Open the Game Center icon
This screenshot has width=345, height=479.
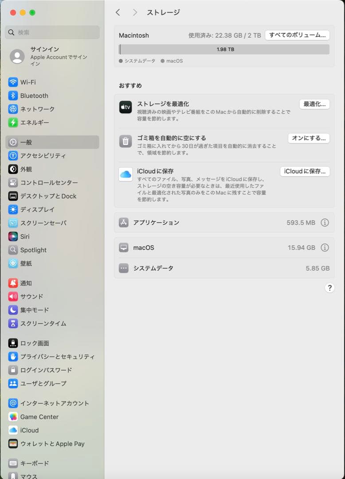tap(13, 417)
